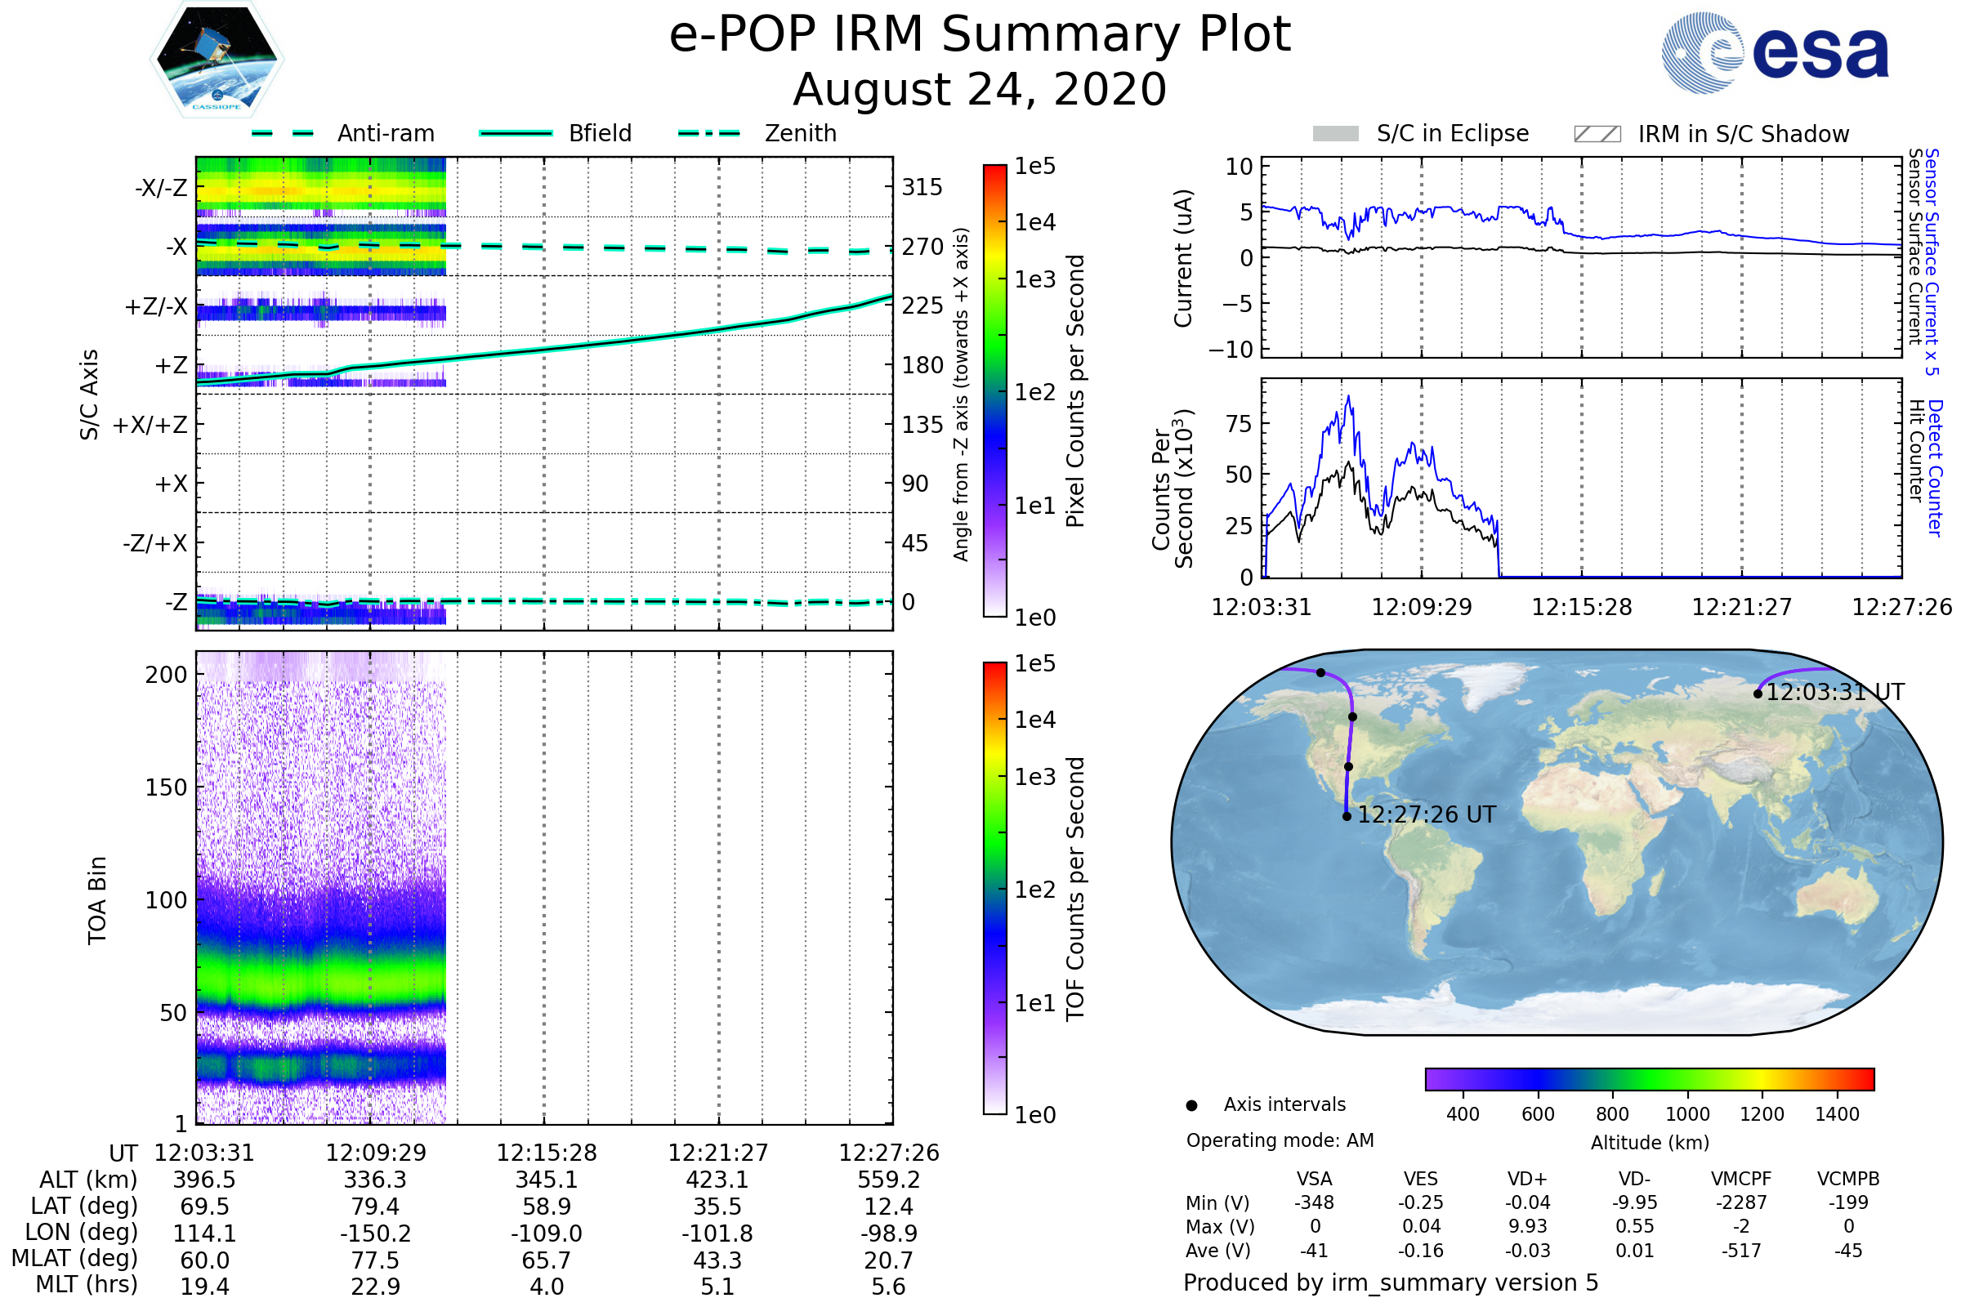Click the Zenith dash-dot legend line
Viewport: 1961px width, 1307px height.
pyautogui.click(x=709, y=133)
